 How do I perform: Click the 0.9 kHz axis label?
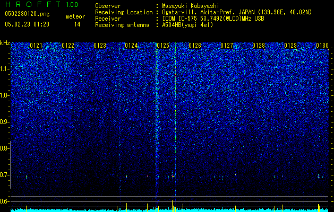tap(4, 122)
